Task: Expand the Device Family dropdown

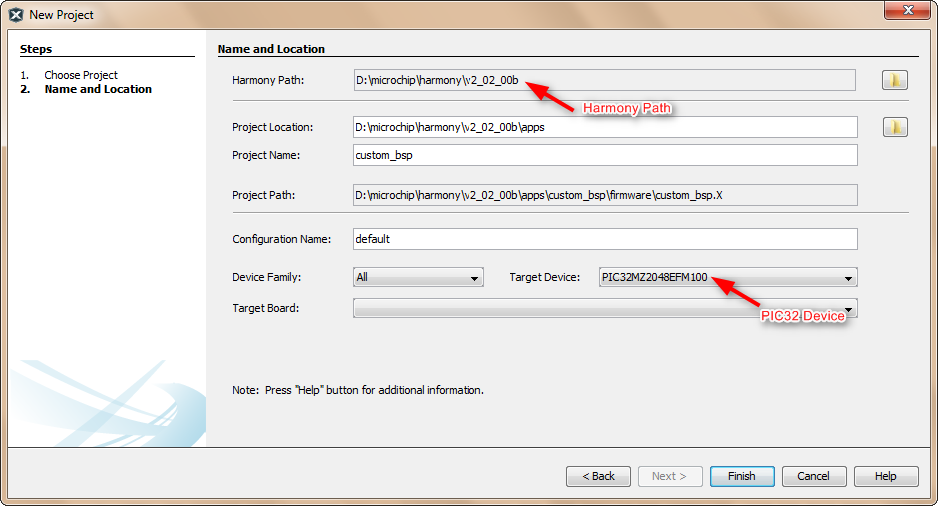Action: point(419,278)
